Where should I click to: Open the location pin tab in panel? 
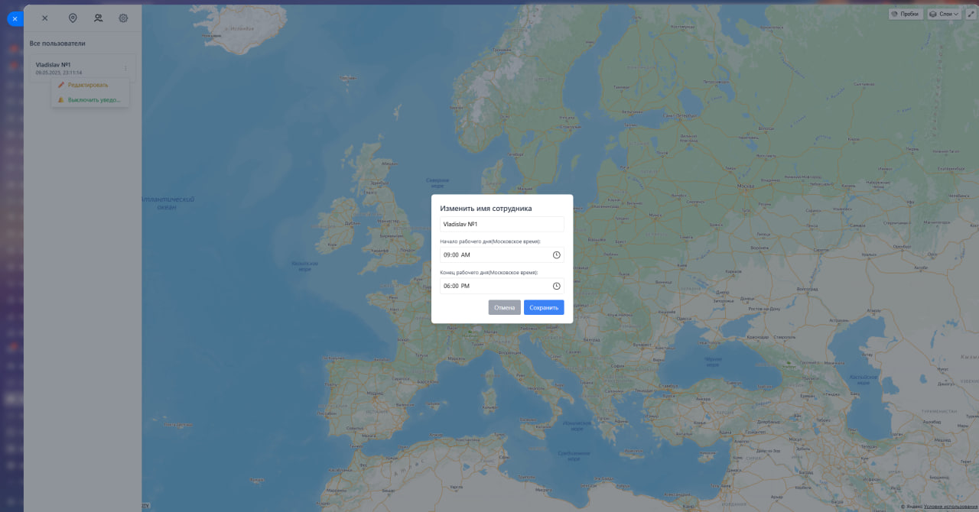click(x=73, y=18)
